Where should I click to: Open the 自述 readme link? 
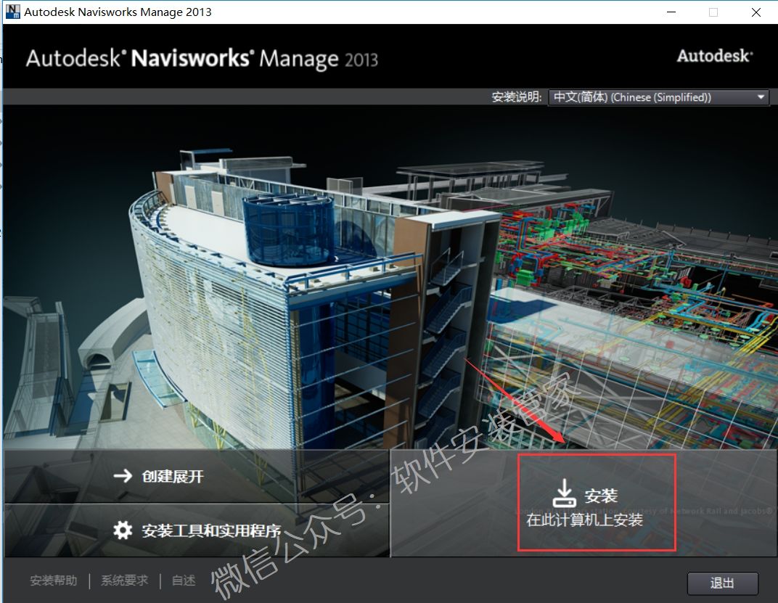pyautogui.click(x=184, y=581)
